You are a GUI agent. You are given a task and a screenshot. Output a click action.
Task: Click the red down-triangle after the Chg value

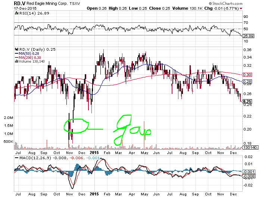point(241,9)
